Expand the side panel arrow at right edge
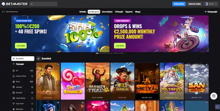The height and width of the screenshot is (111, 220). [217, 107]
